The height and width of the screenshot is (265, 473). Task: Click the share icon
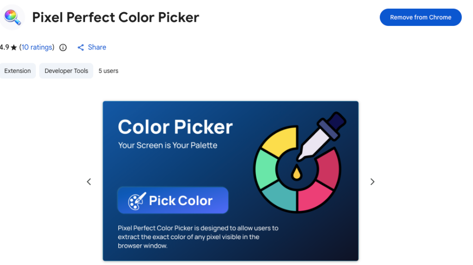[81, 48]
